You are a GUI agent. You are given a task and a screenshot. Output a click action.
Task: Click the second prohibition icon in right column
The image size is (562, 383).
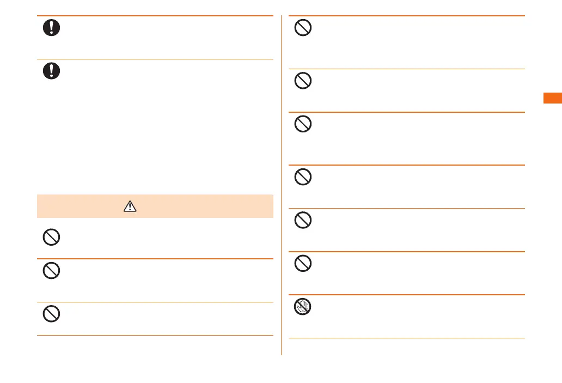(303, 81)
